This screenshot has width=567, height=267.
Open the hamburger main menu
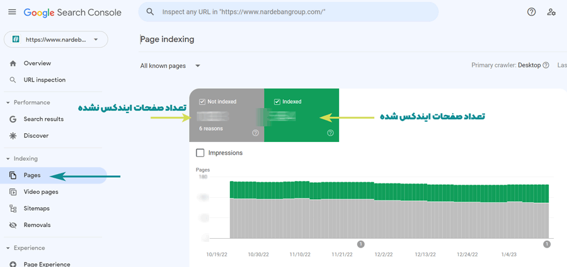tap(12, 12)
